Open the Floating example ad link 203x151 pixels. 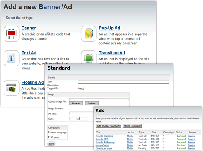pyautogui.click(x=104, y=148)
